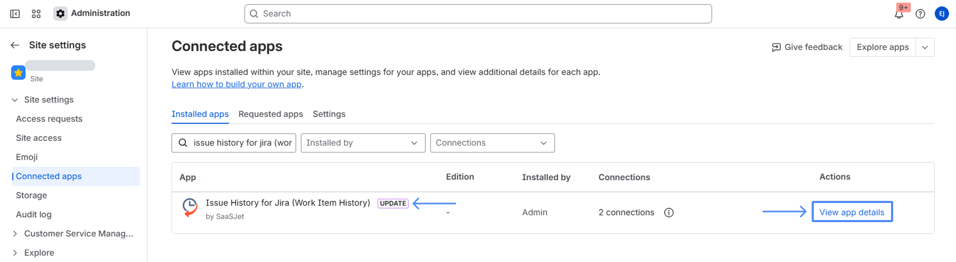Click the View app details button
The height and width of the screenshot is (262, 956).
coord(852,212)
